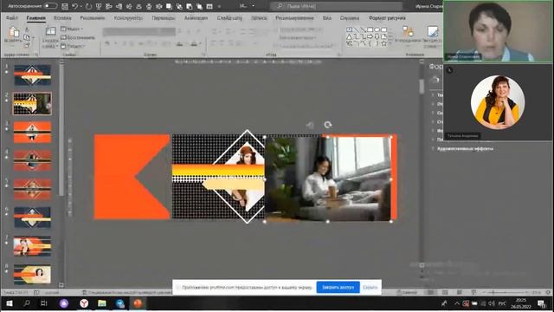Switch to the Конструктор tab
This screenshot has width=554, height=312.
pyautogui.click(x=128, y=18)
